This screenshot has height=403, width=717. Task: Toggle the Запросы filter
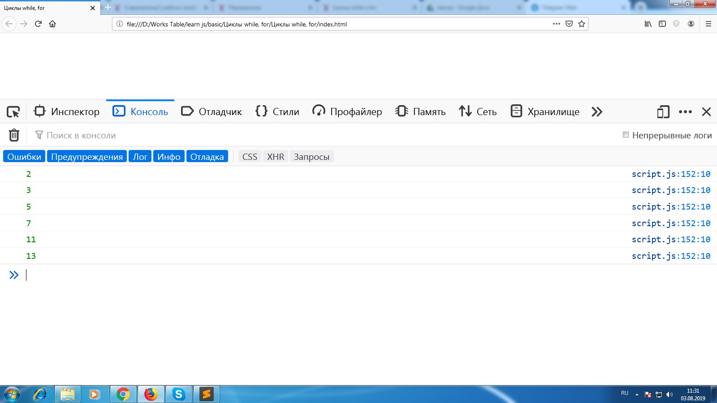311,157
